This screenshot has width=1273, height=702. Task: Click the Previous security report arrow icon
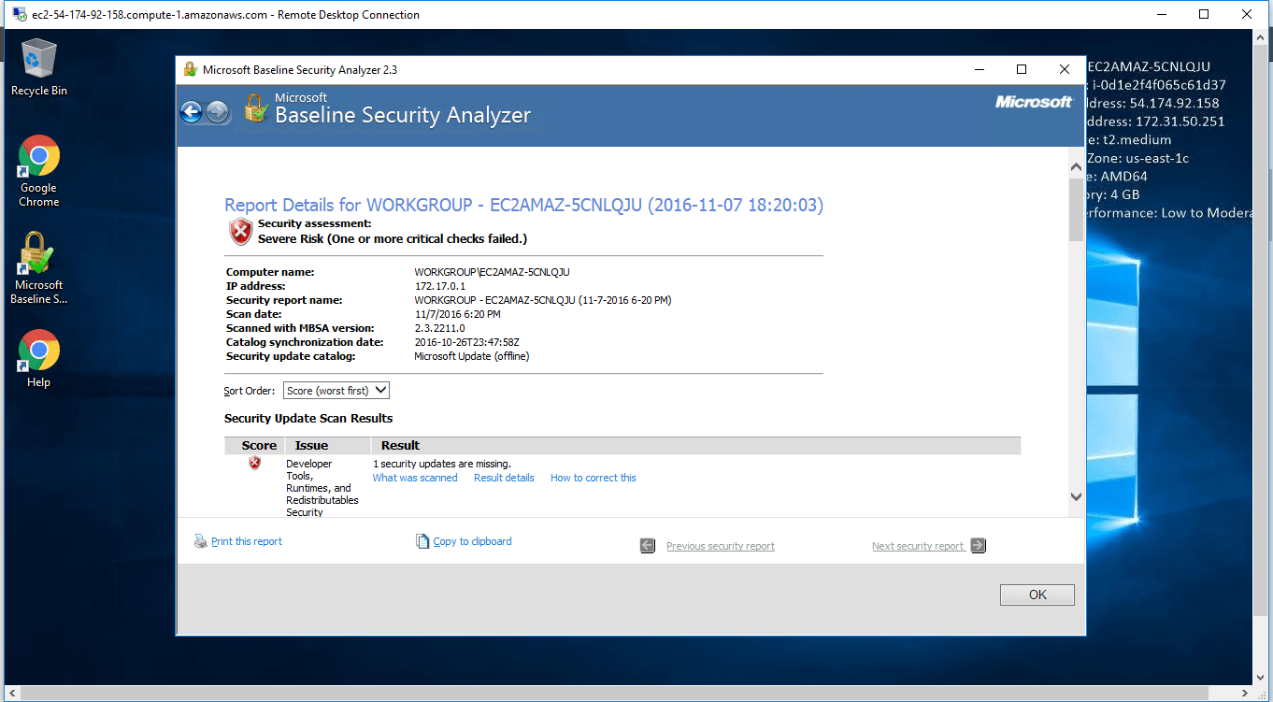pos(647,545)
